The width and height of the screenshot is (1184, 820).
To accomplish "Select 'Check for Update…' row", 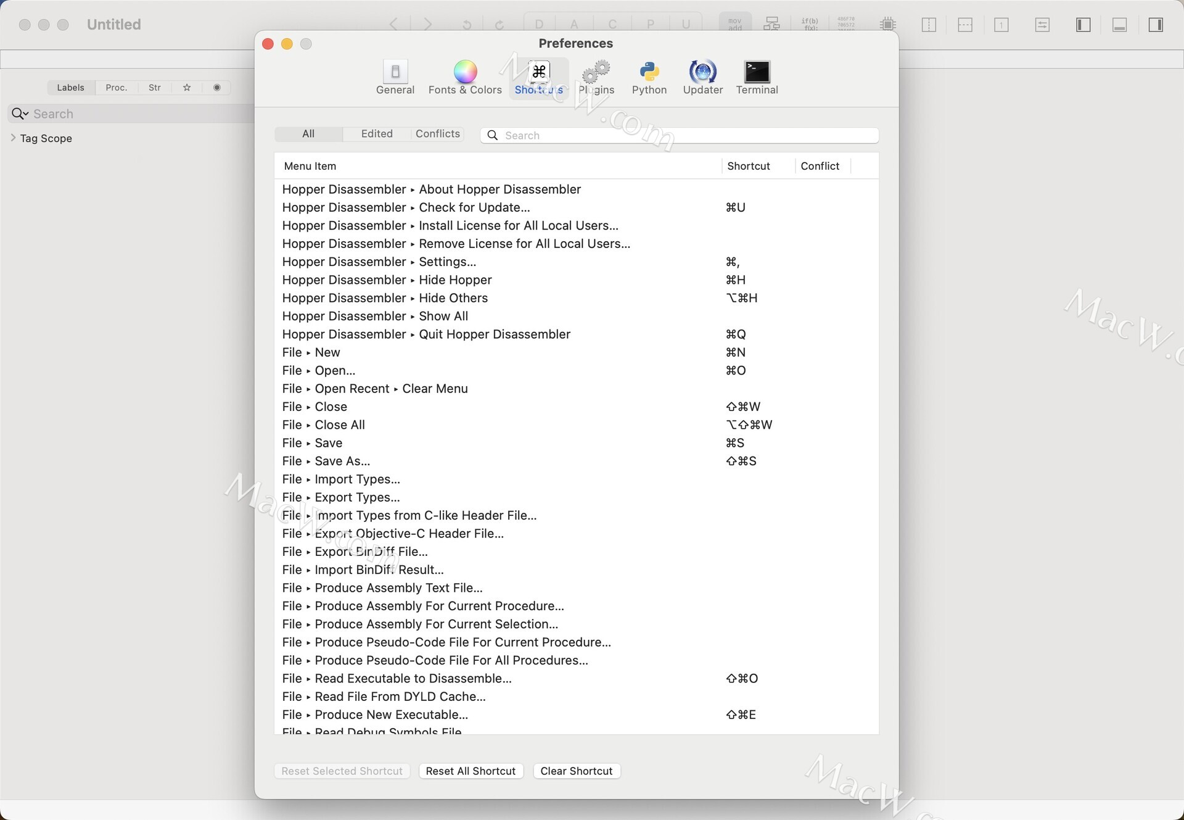I will (577, 207).
